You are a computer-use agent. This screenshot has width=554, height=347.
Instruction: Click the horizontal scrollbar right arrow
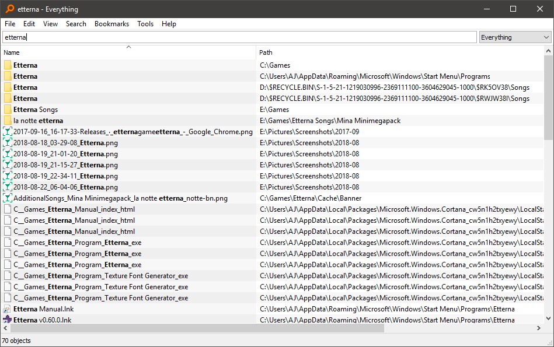538,328
